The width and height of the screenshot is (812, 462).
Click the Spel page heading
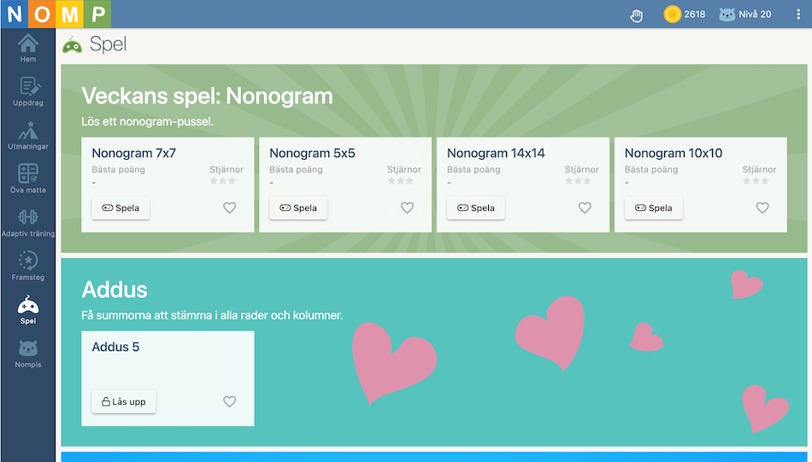click(108, 44)
